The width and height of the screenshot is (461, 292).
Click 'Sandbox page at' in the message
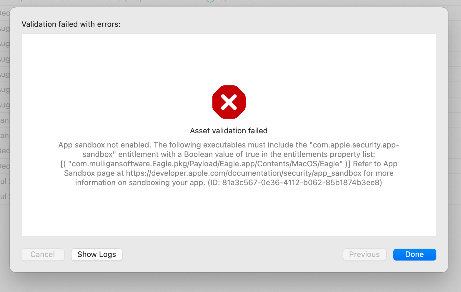(94, 173)
